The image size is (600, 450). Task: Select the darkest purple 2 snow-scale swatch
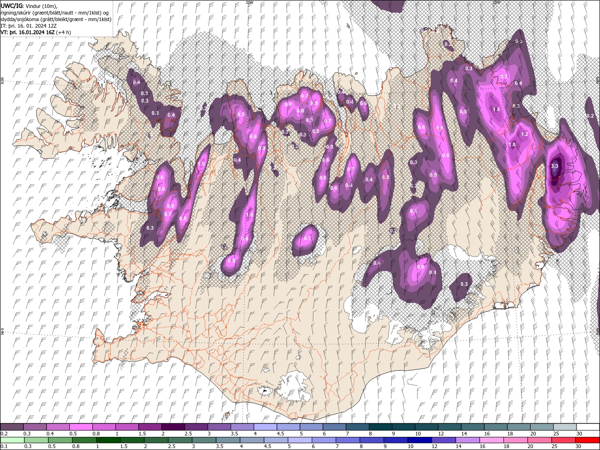coord(172,427)
